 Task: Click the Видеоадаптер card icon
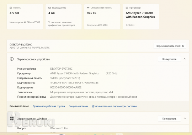49,8
